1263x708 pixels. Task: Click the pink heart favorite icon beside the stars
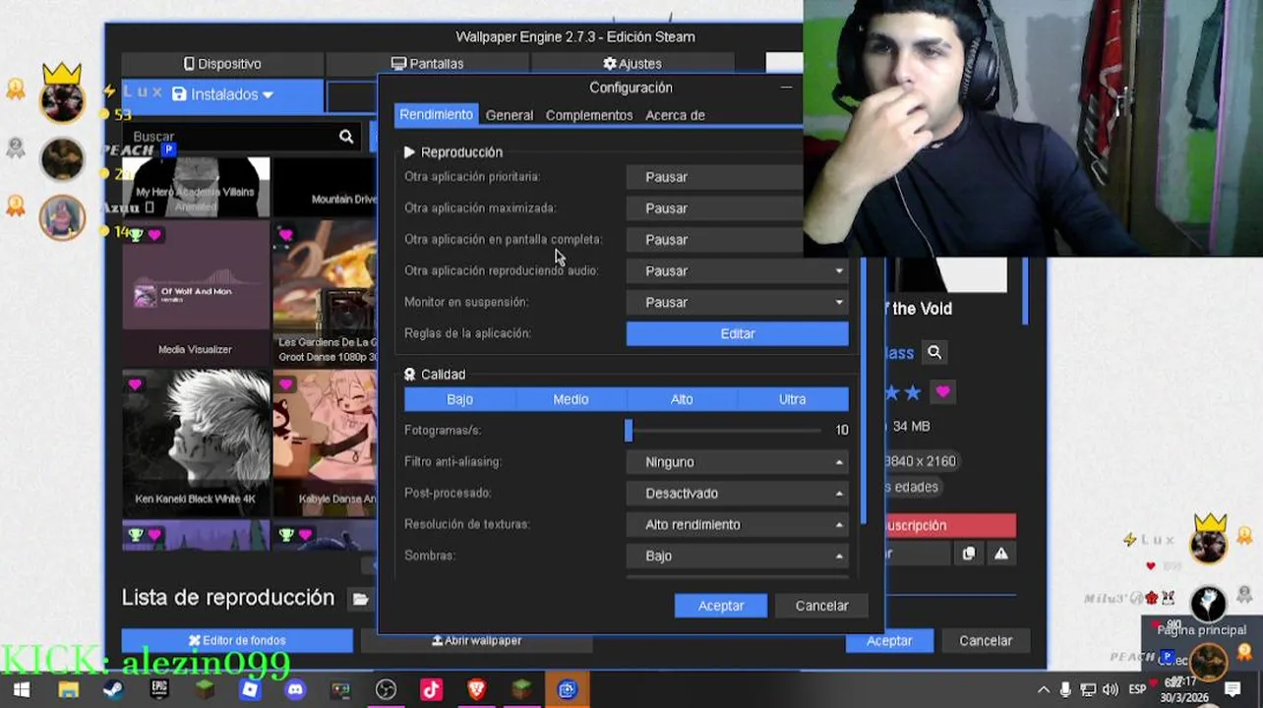[x=942, y=392]
